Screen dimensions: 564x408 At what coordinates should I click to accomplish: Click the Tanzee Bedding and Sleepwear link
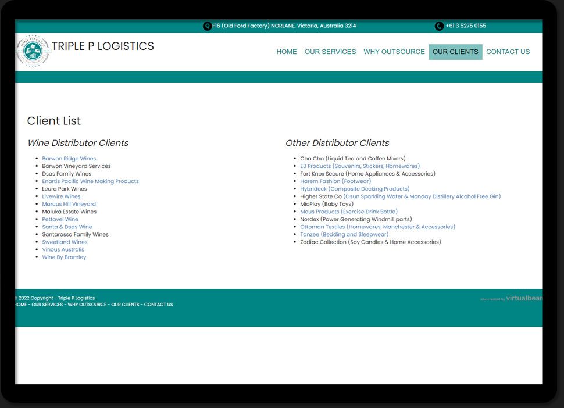point(344,235)
